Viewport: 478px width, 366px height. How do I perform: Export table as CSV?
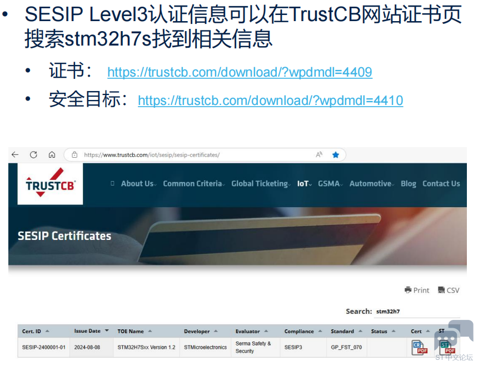pos(449,290)
